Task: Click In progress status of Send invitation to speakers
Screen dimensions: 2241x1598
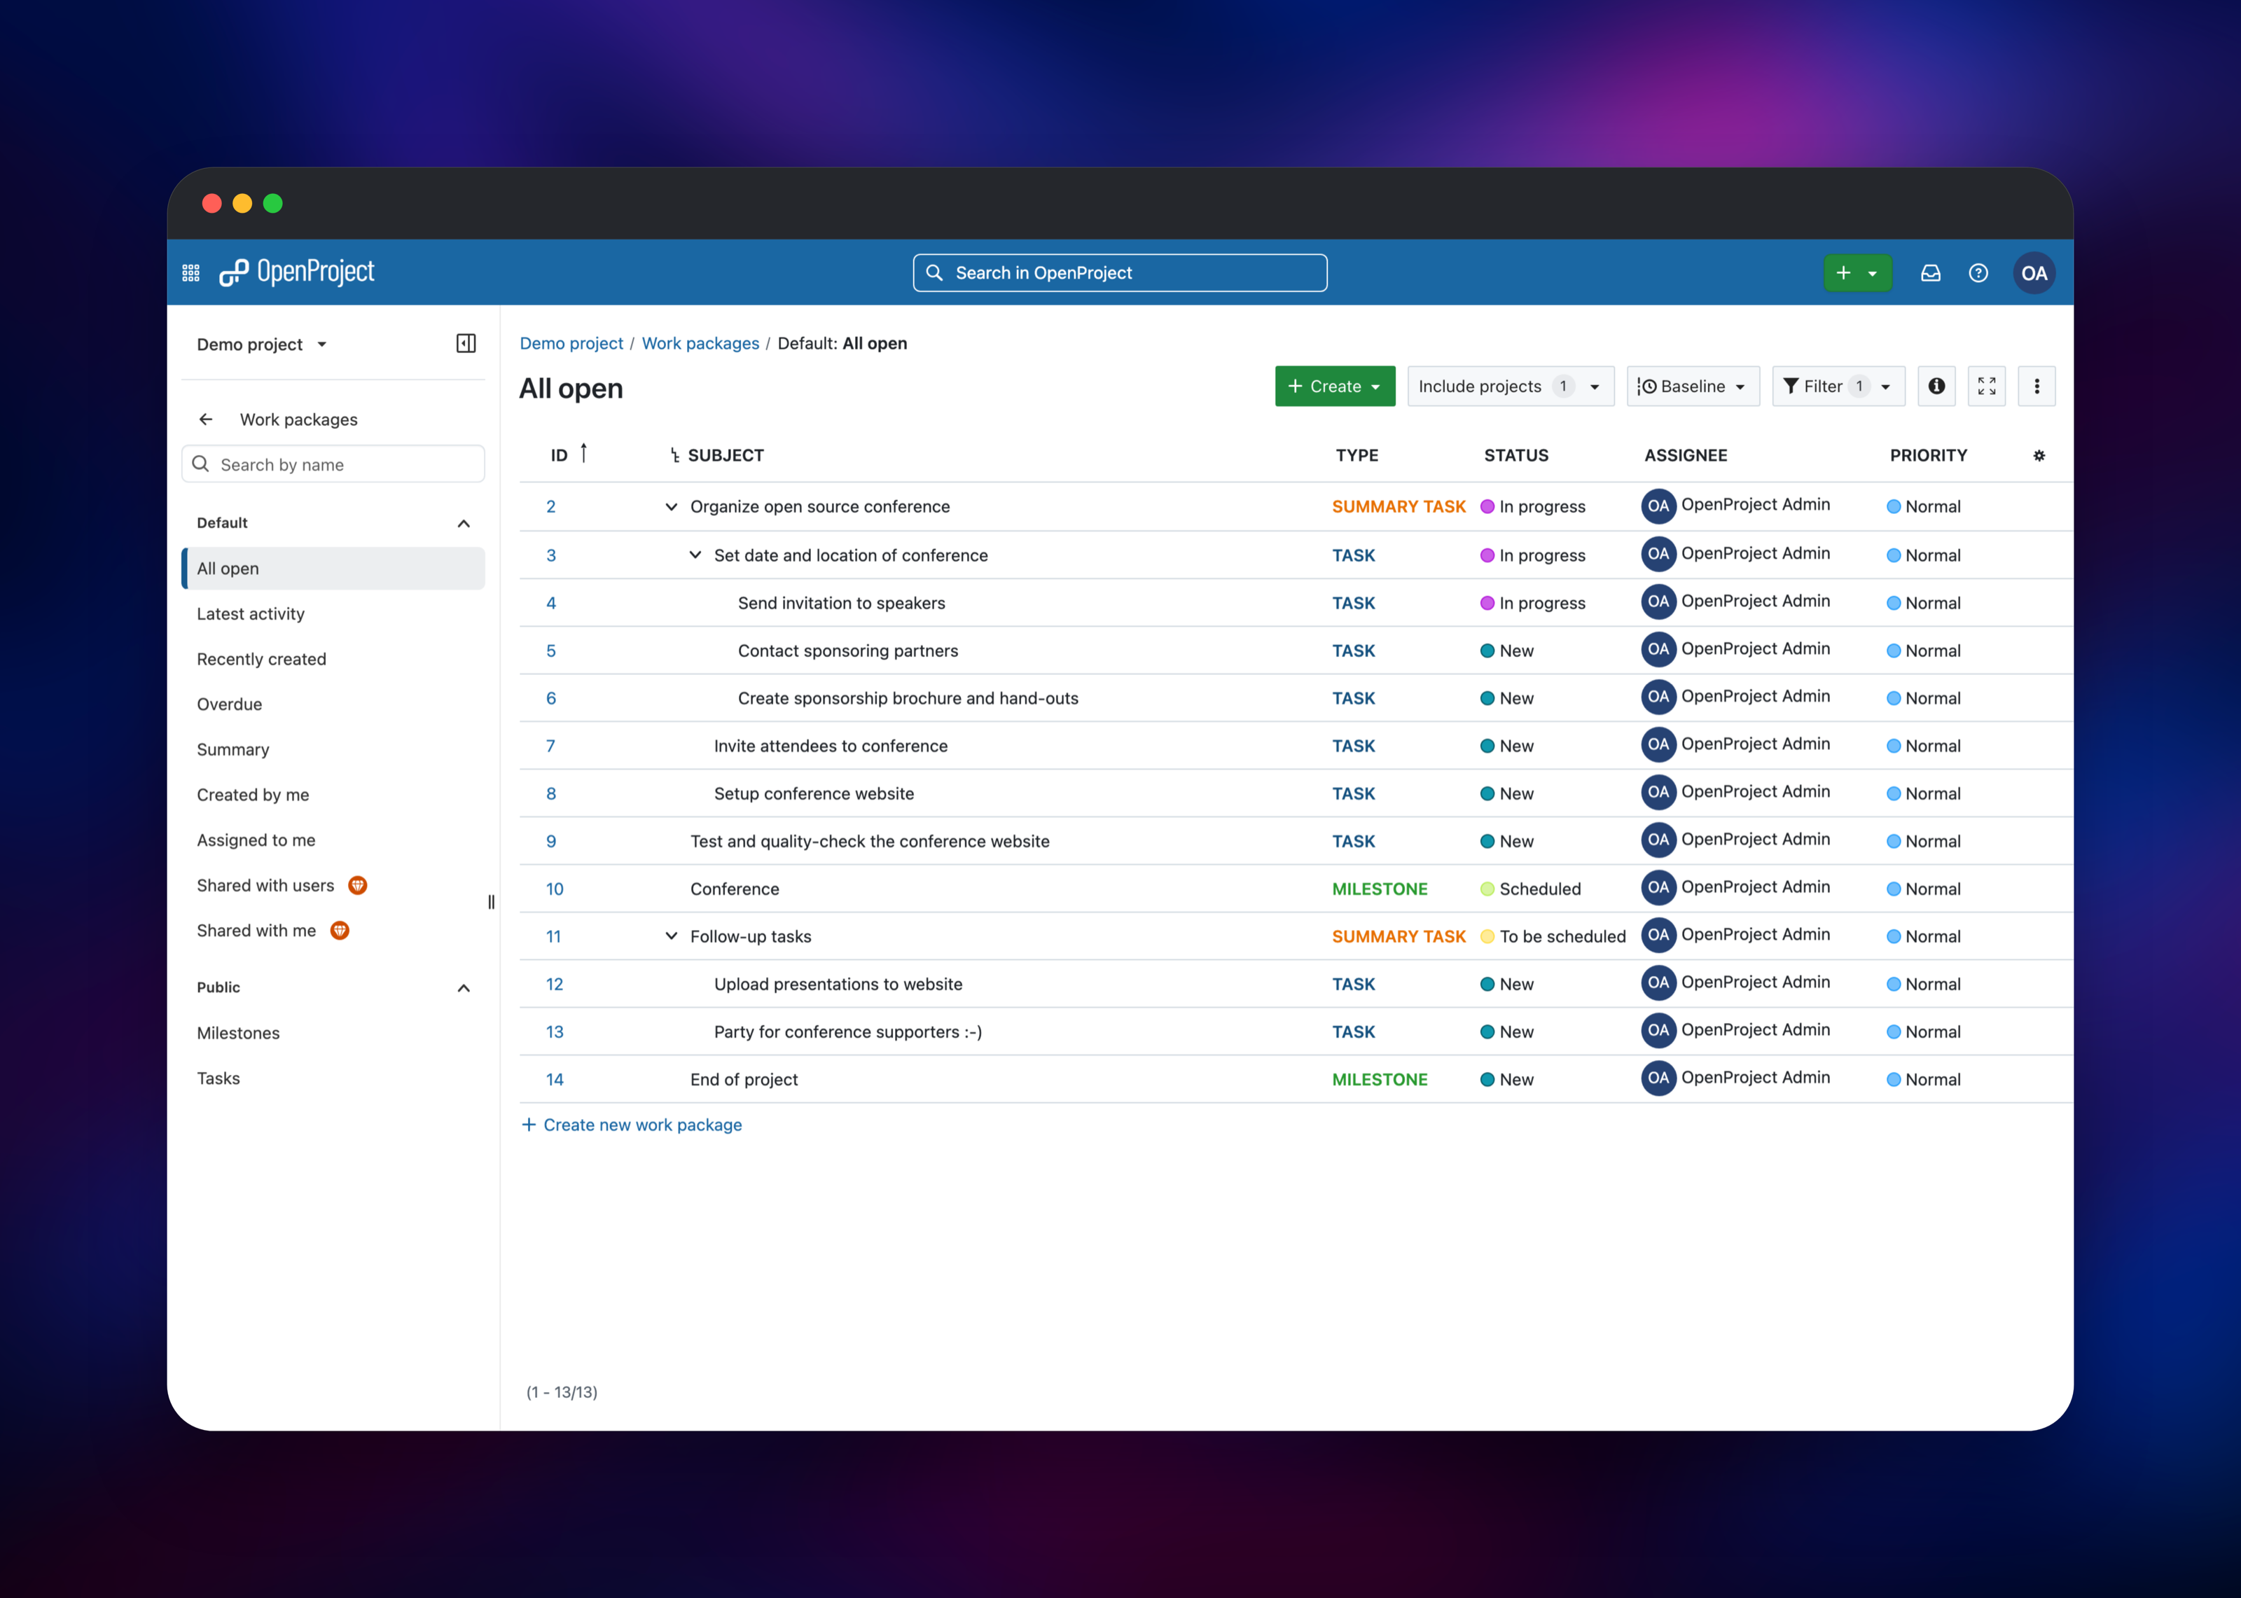Action: click(x=1533, y=603)
